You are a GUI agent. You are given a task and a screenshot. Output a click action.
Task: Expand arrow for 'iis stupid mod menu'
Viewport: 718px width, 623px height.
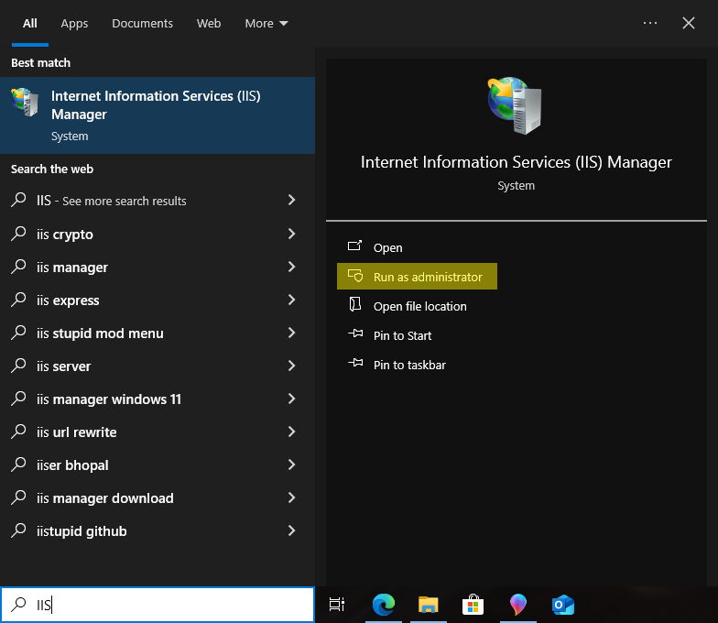pyautogui.click(x=291, y=333)
